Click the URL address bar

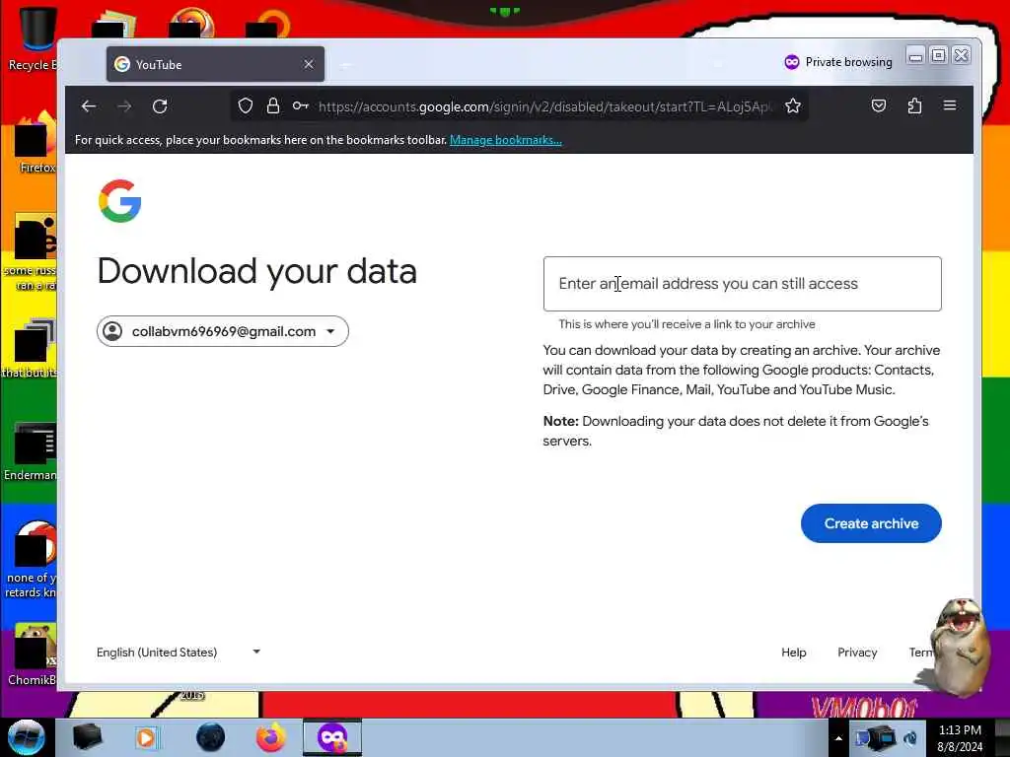tap(544, 106)
